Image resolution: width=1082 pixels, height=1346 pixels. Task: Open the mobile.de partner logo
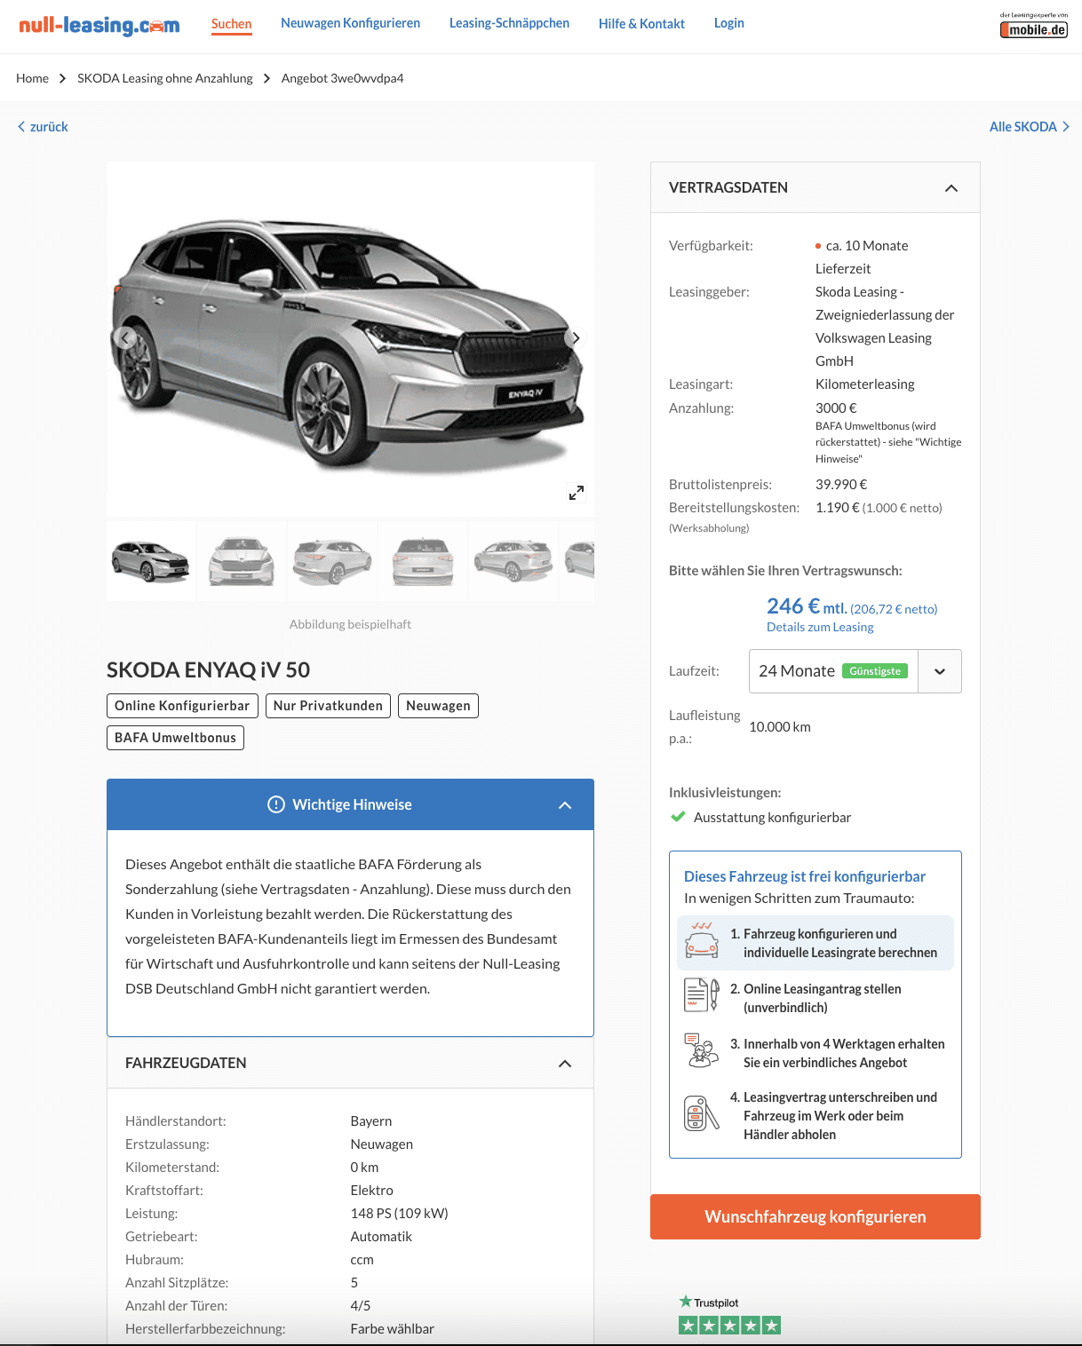coord(1033,26)
